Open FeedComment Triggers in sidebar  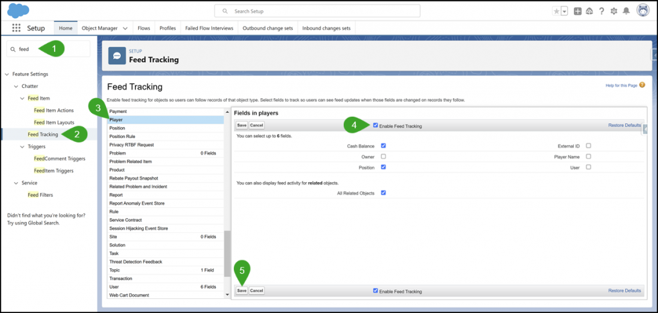(59, 159)
